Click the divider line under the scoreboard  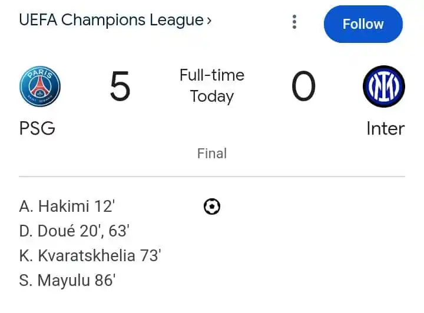(x=212, y=177)
